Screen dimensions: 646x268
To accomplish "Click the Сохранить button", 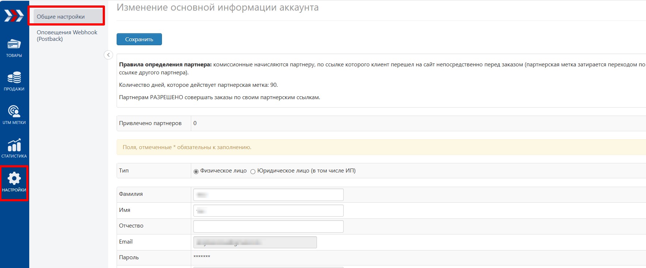I will [x=139, y=39].
